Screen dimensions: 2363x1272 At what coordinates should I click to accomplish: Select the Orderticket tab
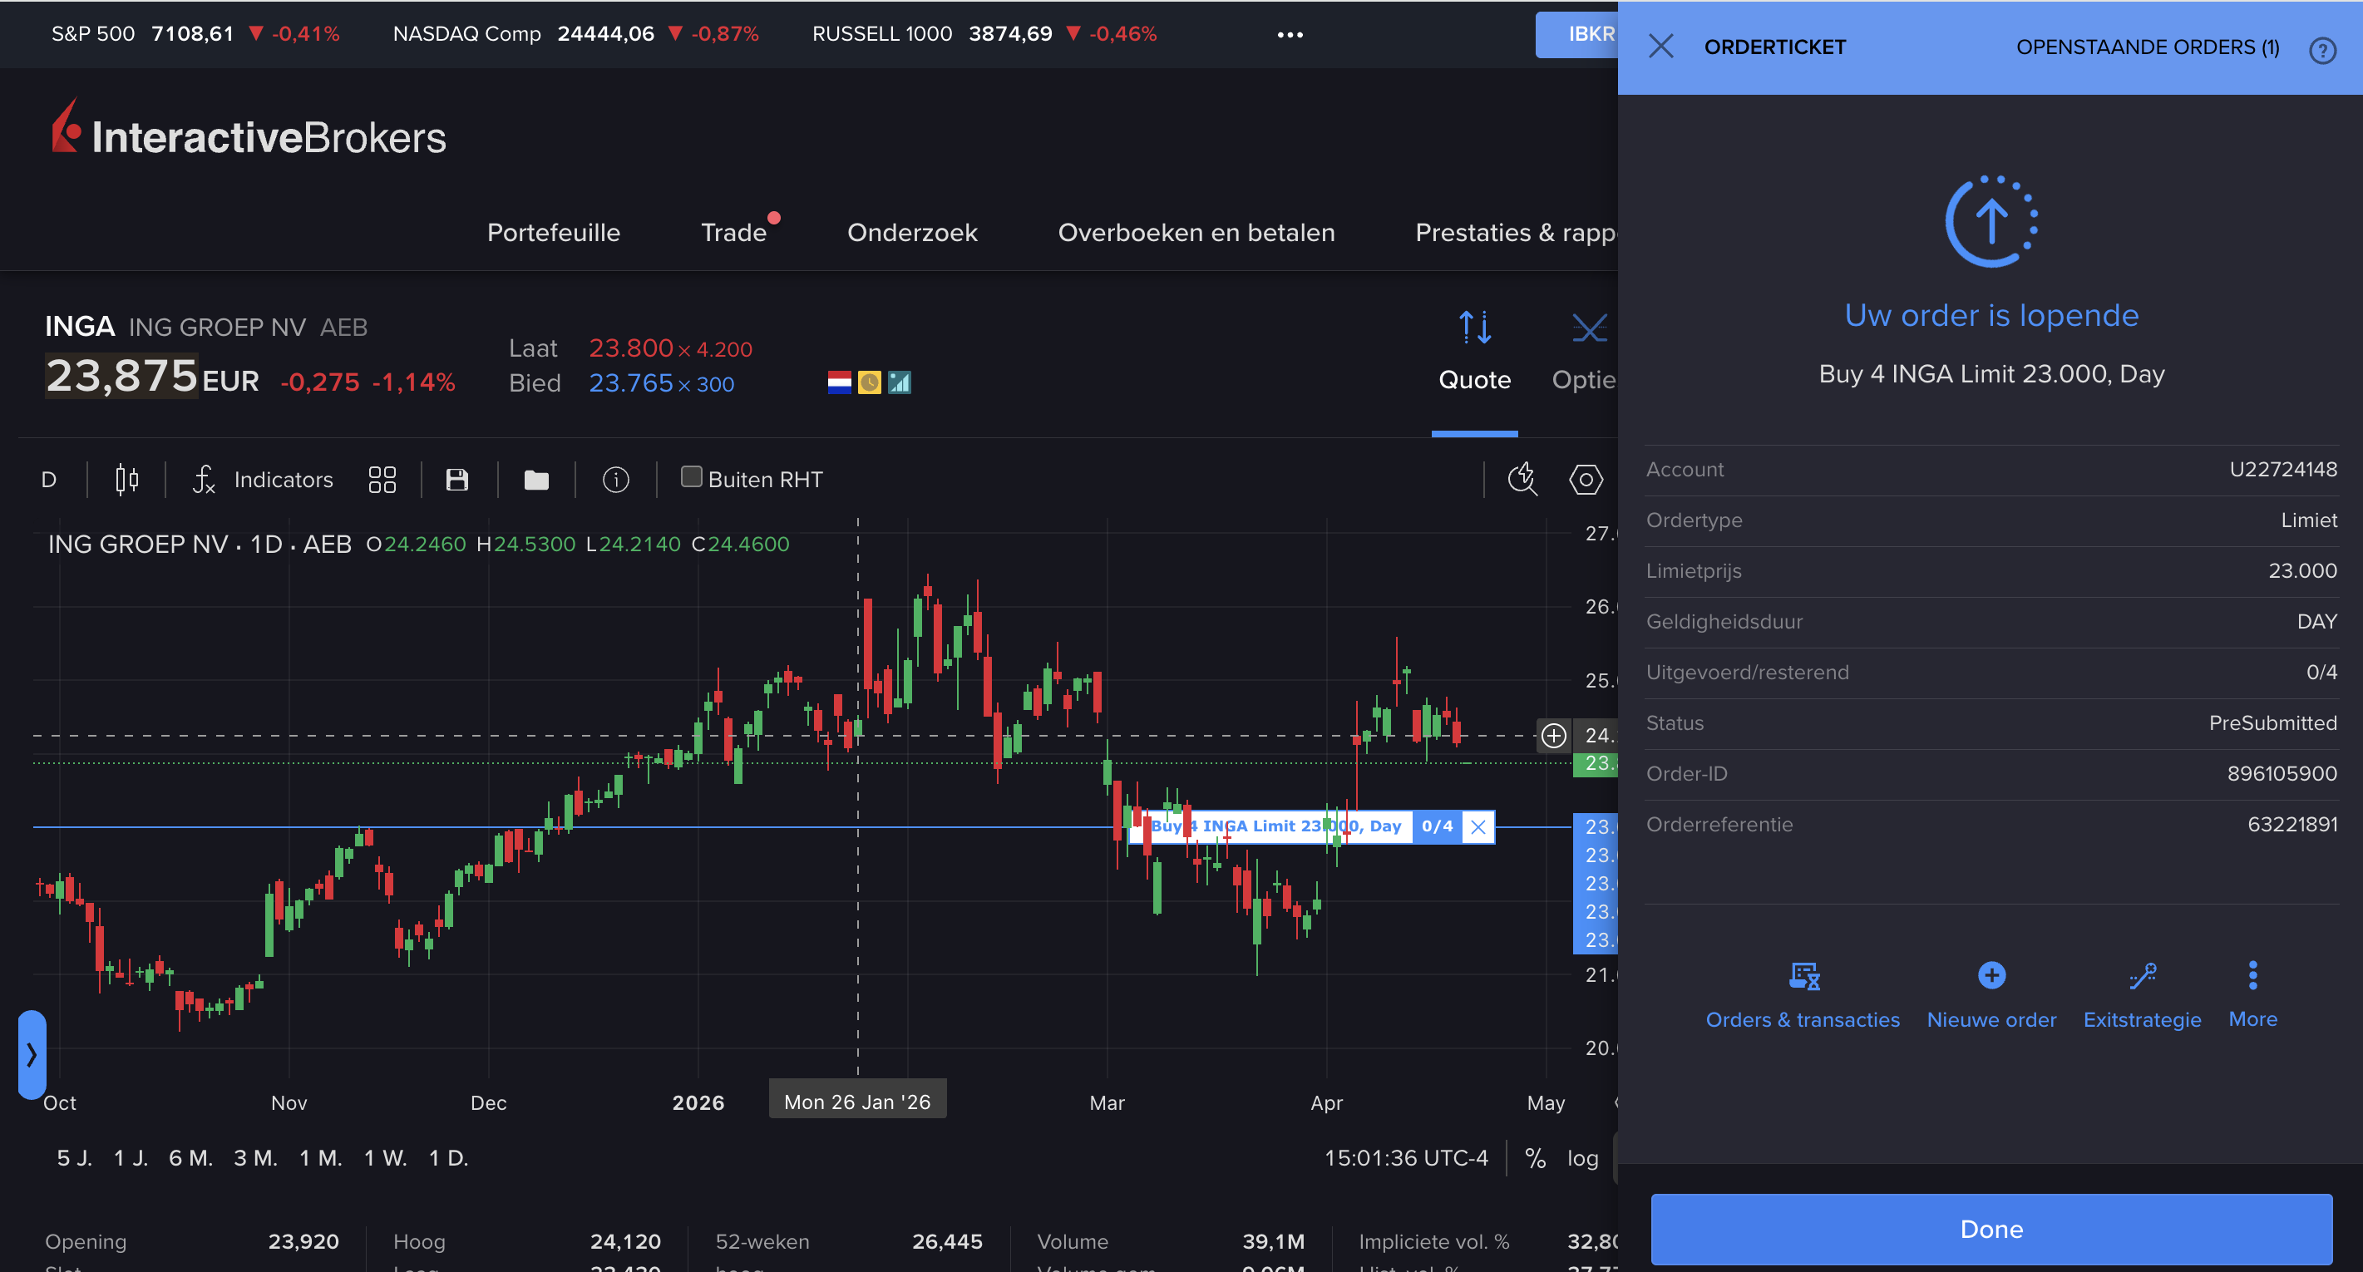(x=1774, y=47)
